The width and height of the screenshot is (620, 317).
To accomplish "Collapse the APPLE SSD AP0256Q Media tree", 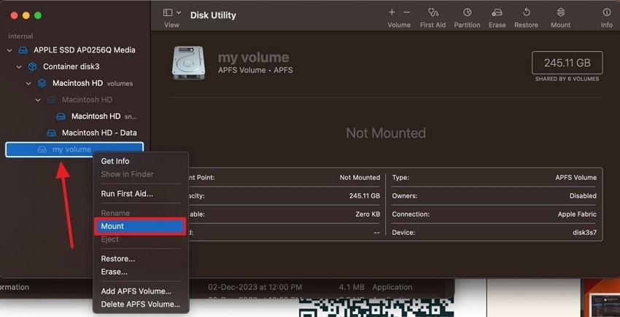I will click(x=10, y=50).
